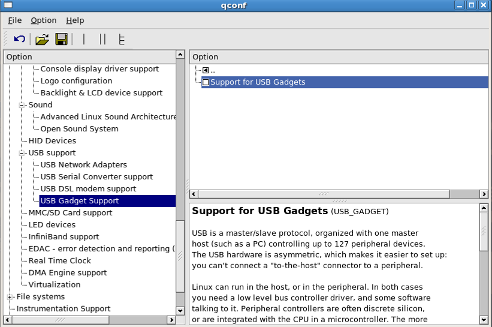Collapse the USB support tree node
Screen dimensions: 492x327
22,153
